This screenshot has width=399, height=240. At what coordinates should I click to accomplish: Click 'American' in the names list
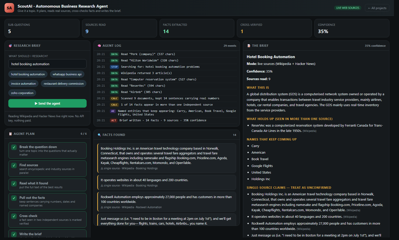258,153
